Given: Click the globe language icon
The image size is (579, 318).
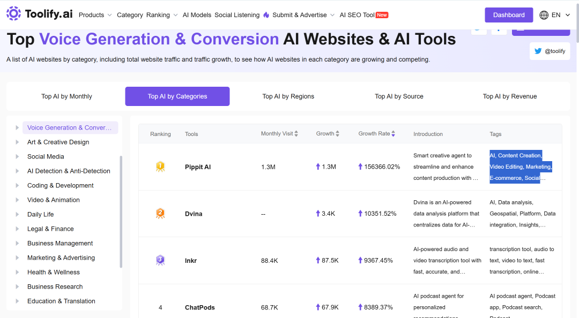Looking at the screenshot, I should 544,15.
